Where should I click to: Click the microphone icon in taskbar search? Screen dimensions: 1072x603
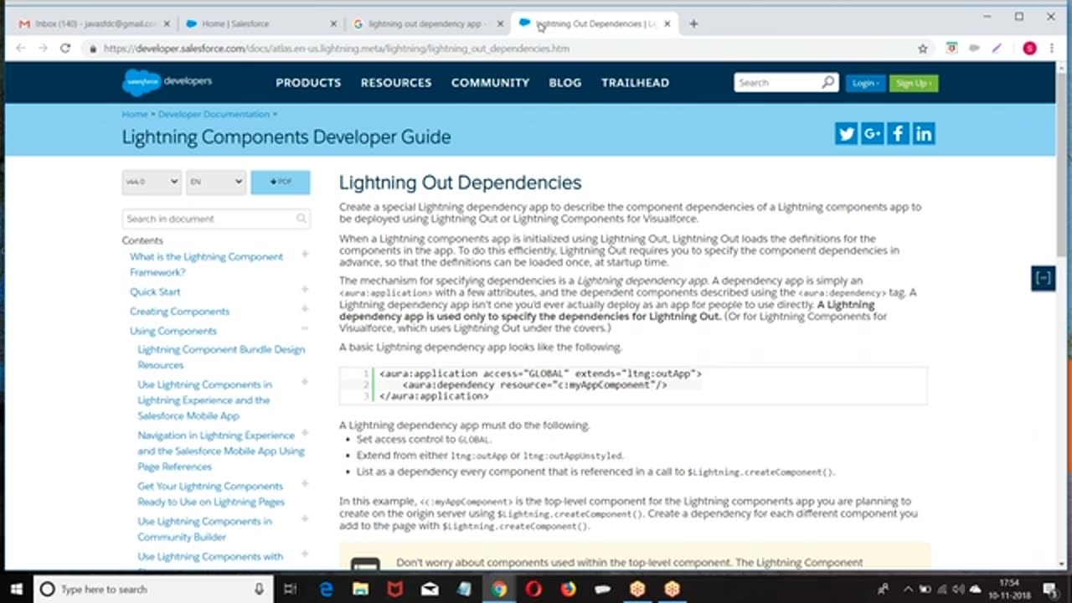pos(260,589)
